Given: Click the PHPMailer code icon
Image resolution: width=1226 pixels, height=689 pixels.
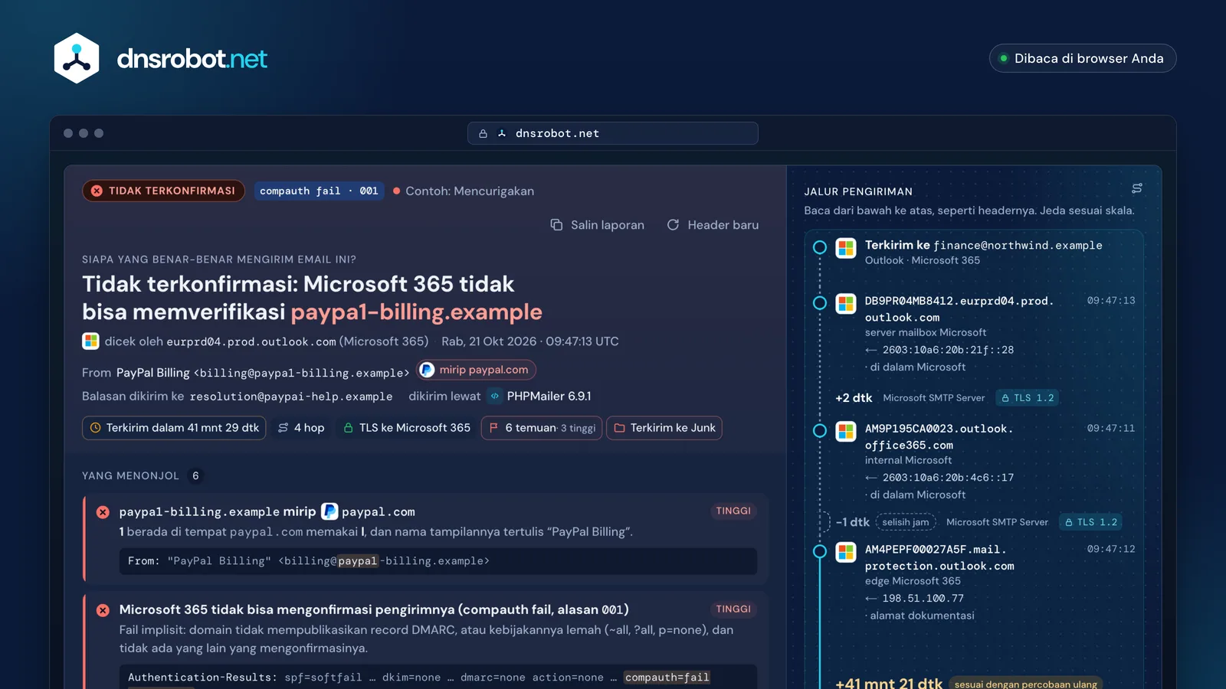Looking at the screenshot, I should click(495, 396).
